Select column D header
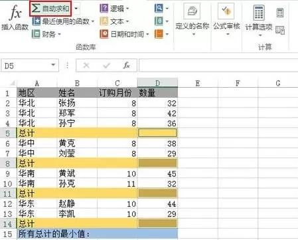Viewport: 298px width, 240px height. pos(157,83)
